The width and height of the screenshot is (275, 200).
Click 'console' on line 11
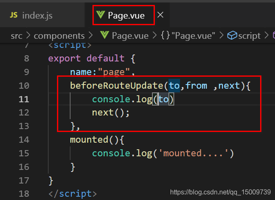tap(111, 99)
